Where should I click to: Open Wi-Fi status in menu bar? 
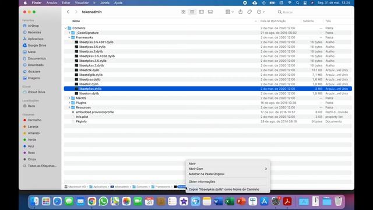(290, 3)
